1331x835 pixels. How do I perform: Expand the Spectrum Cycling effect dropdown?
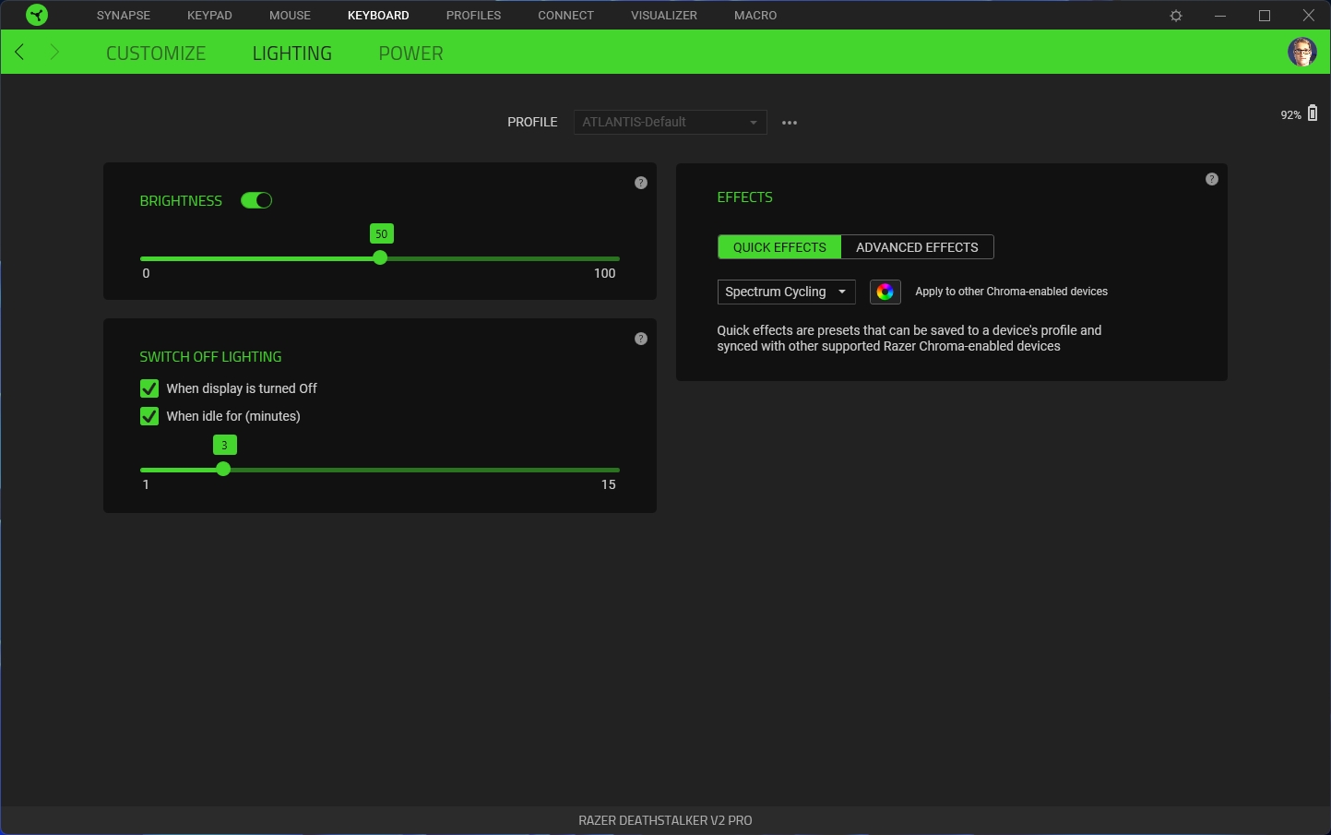787,292
